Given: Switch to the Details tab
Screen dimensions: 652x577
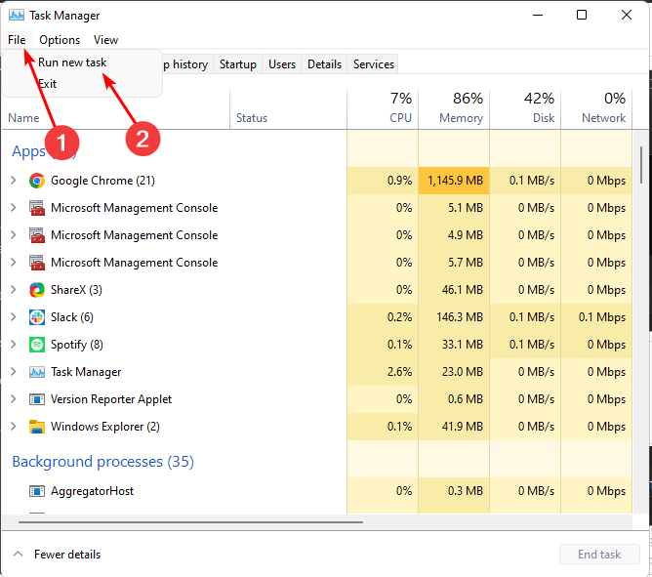Looking at the screenshot, I should coord(324,64).
